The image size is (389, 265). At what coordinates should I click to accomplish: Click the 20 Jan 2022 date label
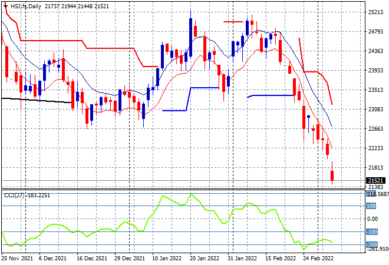coord(205,259)
